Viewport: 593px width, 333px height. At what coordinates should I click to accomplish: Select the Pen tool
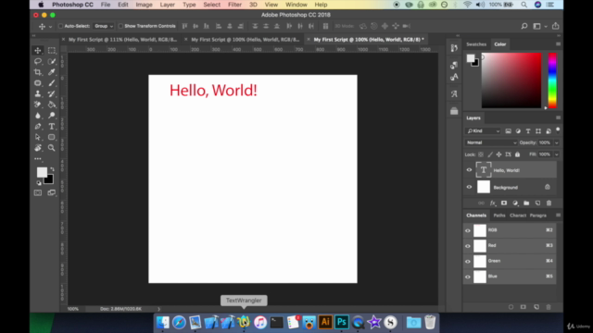[38, 127]
